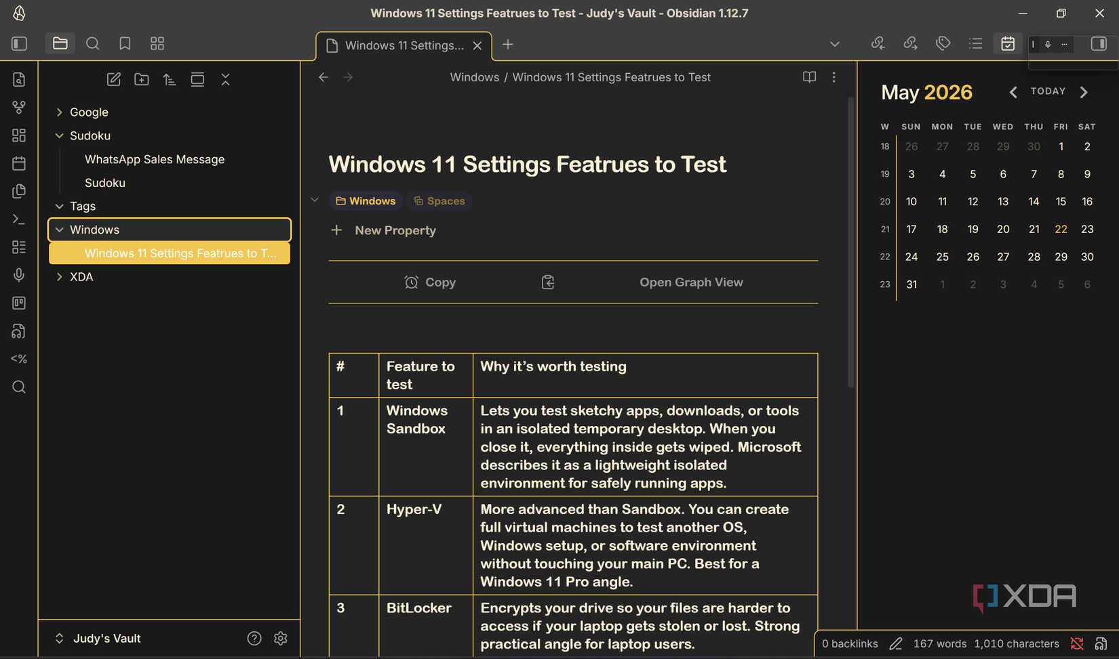The width and height of the screenshot is (1119, 659).
Task: Open the tab list dropdown arrow
Action: [x=835, y=44]
